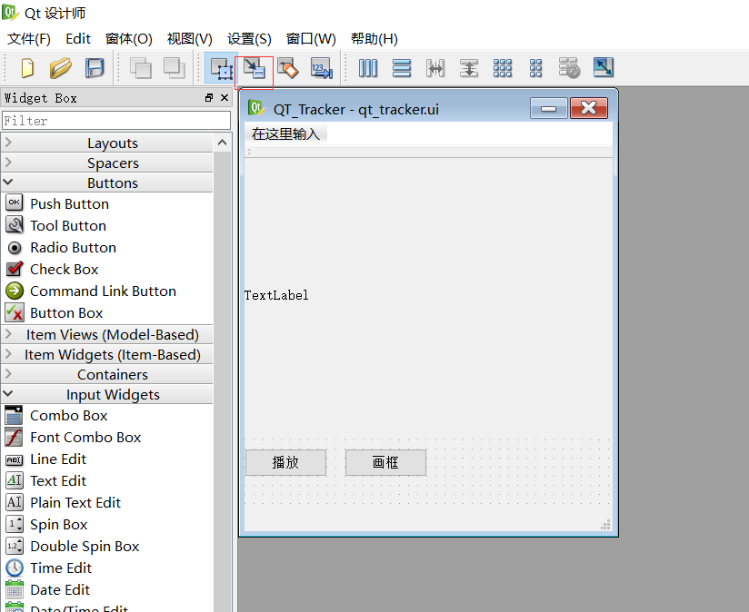This screenshot has width=749, height=612.
Task: Open the 设置(S) menu
Action: click(249, 39)
